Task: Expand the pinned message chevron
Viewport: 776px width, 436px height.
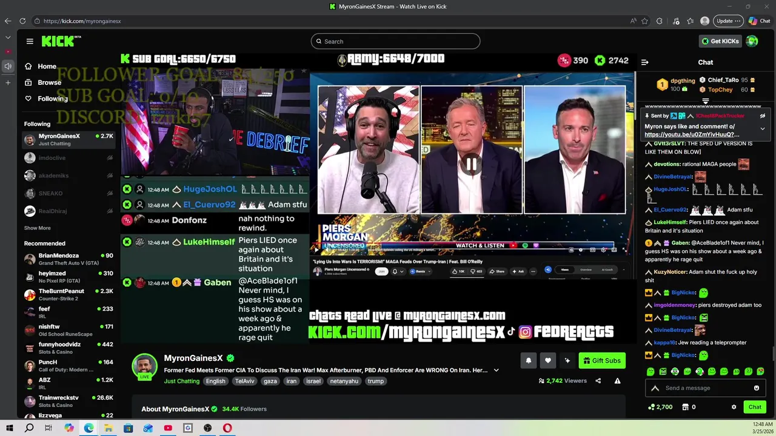Action: (x=763, y=128)
